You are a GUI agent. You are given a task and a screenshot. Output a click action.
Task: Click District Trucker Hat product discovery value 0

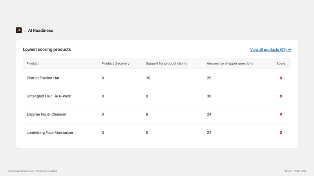point(103,78)
